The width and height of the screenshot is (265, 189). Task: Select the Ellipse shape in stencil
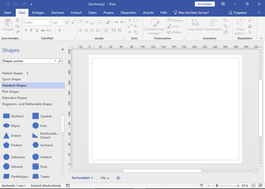point(6,126)
